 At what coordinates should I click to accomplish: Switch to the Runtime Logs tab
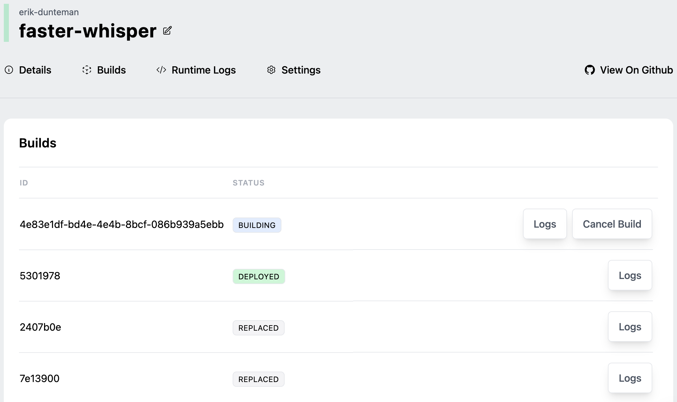[203, 70]
